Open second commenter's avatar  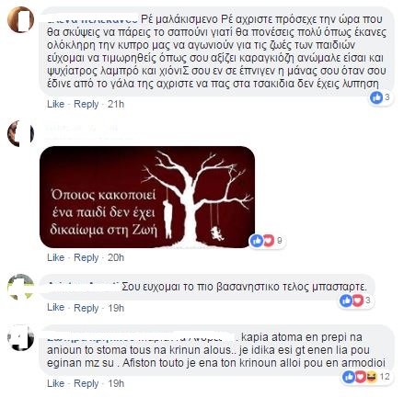(20, 133)
